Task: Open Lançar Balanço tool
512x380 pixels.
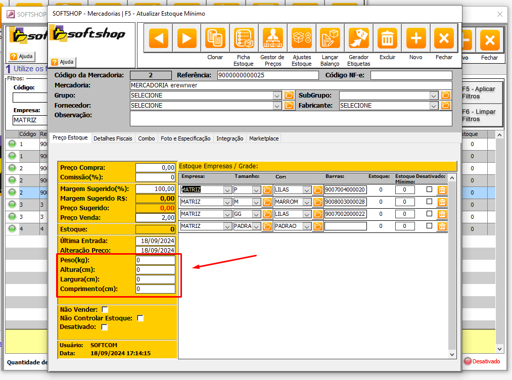Action: 330,38
